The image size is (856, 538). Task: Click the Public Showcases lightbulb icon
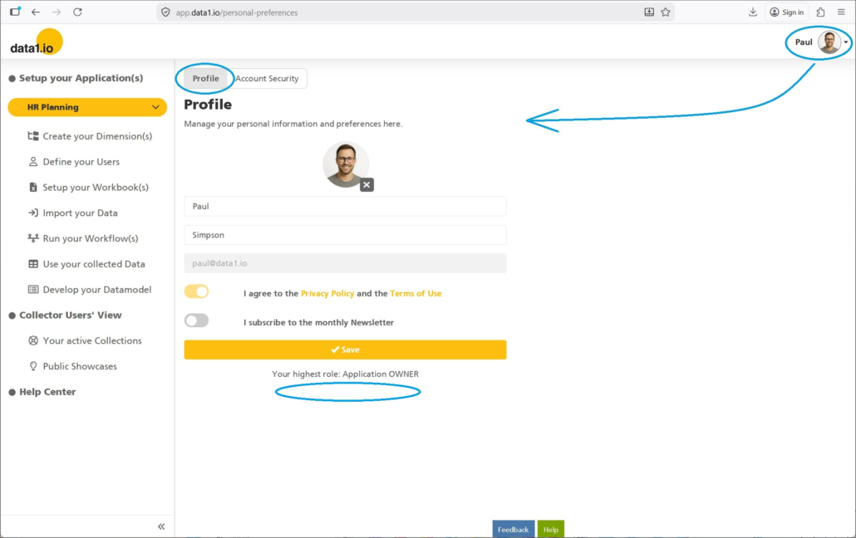coord(33,366)
